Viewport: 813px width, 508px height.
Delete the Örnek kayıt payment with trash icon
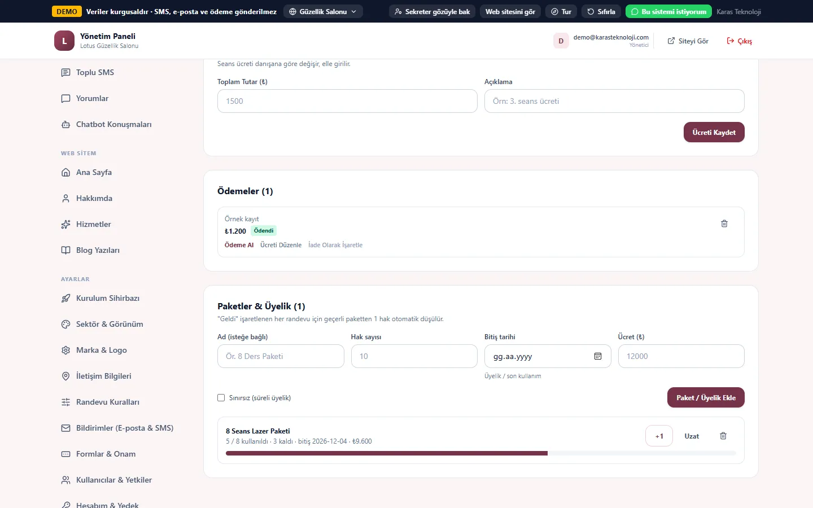click(724, 224)
